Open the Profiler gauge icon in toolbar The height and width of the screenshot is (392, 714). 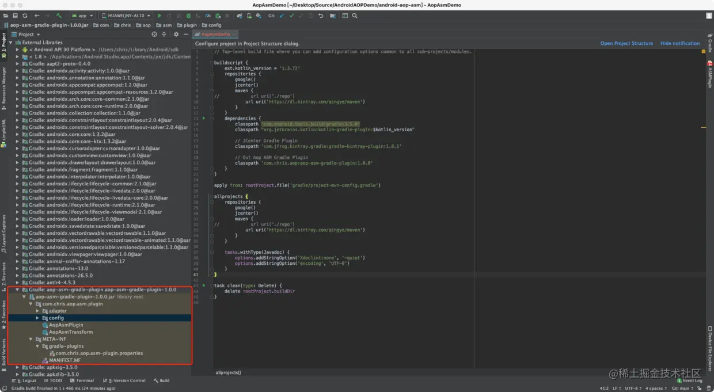pos(208,16)
